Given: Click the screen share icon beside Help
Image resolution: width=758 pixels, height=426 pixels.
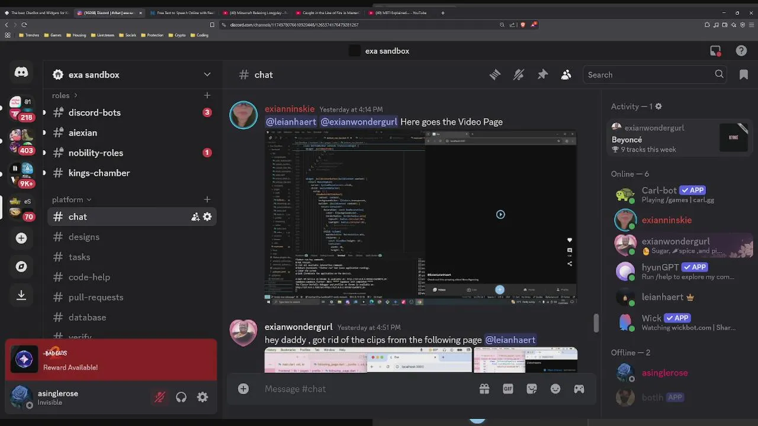Looking at the screenshot, I should pos(715,51).
